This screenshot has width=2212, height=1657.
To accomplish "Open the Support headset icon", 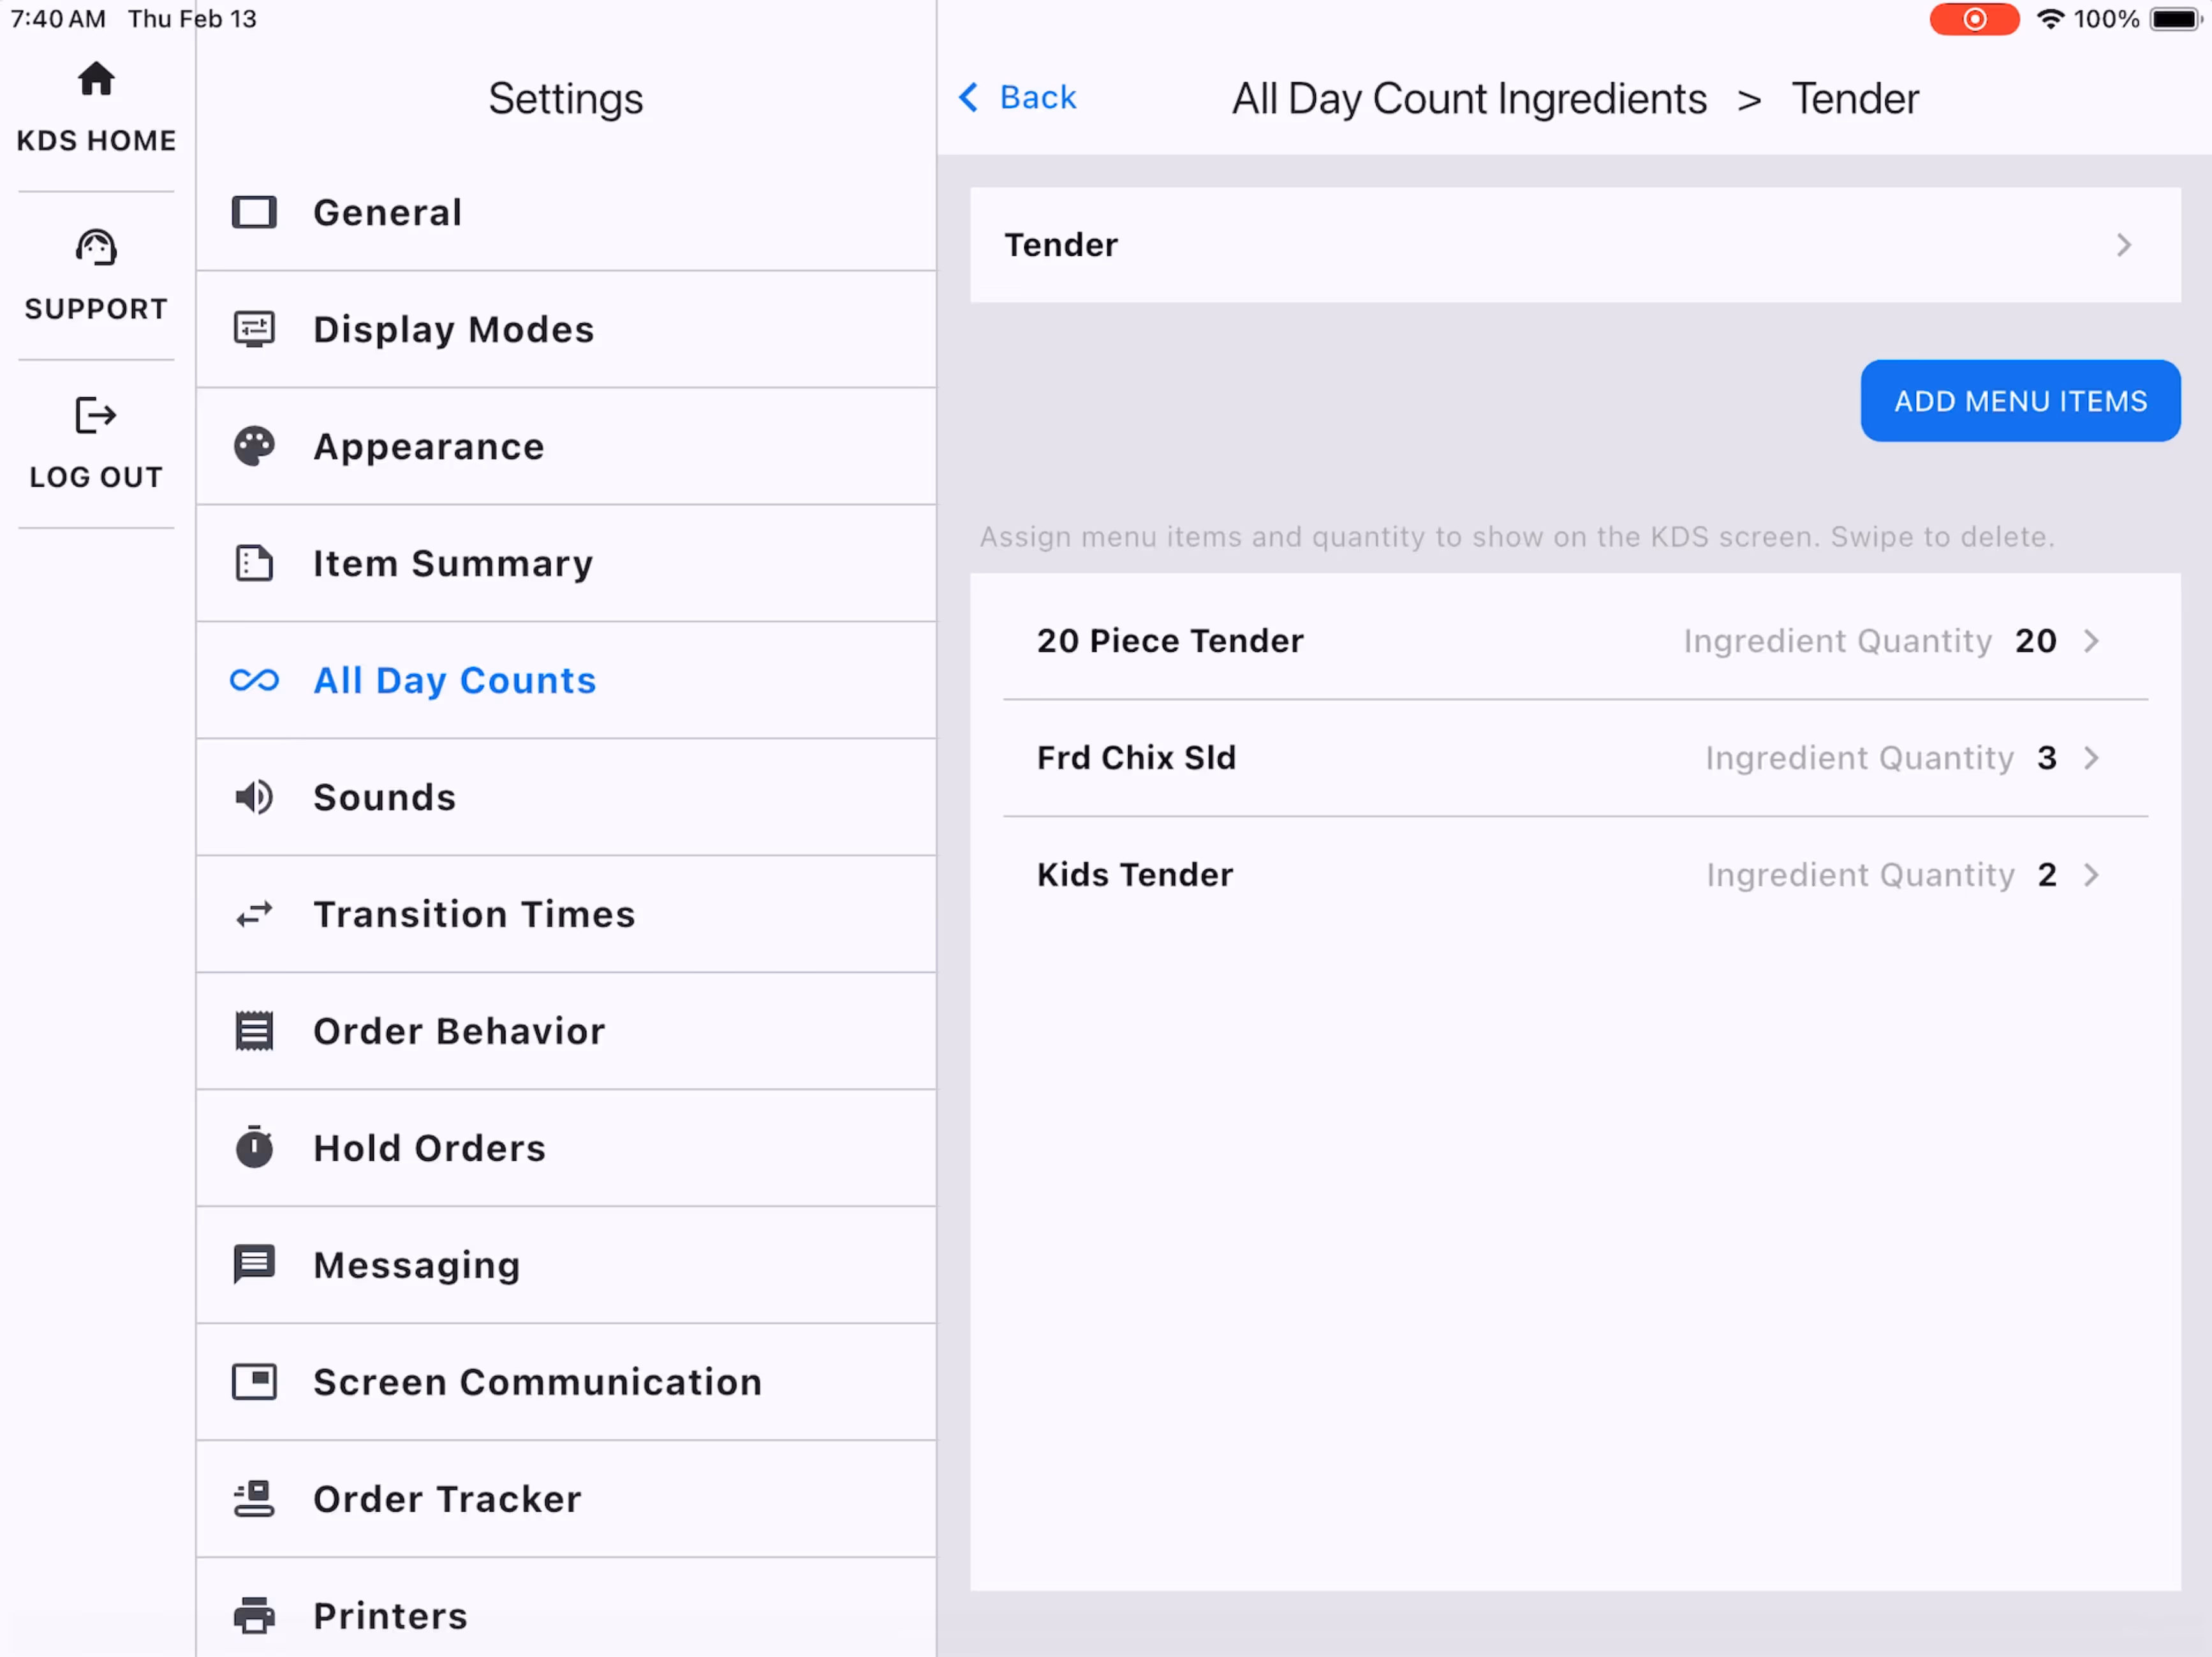I will click(96, 247).
